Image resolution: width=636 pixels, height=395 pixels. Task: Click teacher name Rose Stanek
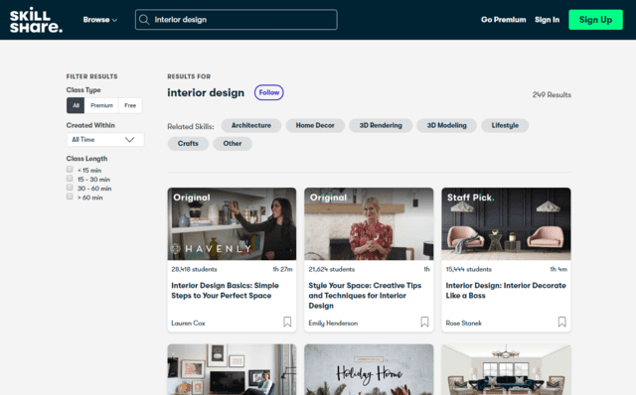(x=464, y=323)
